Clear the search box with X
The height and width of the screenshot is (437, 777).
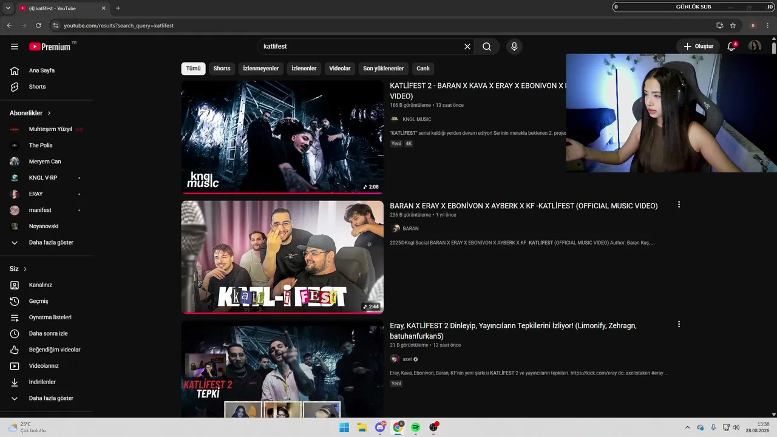tap(467, 47)
